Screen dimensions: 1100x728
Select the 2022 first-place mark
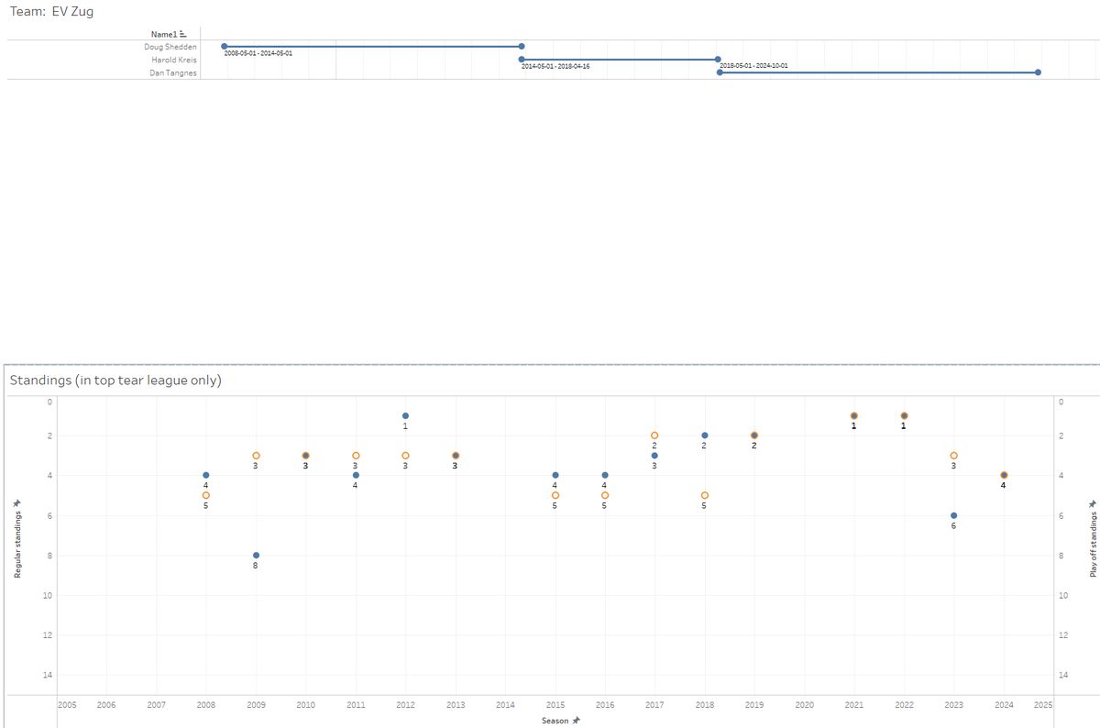click(904, 416)
